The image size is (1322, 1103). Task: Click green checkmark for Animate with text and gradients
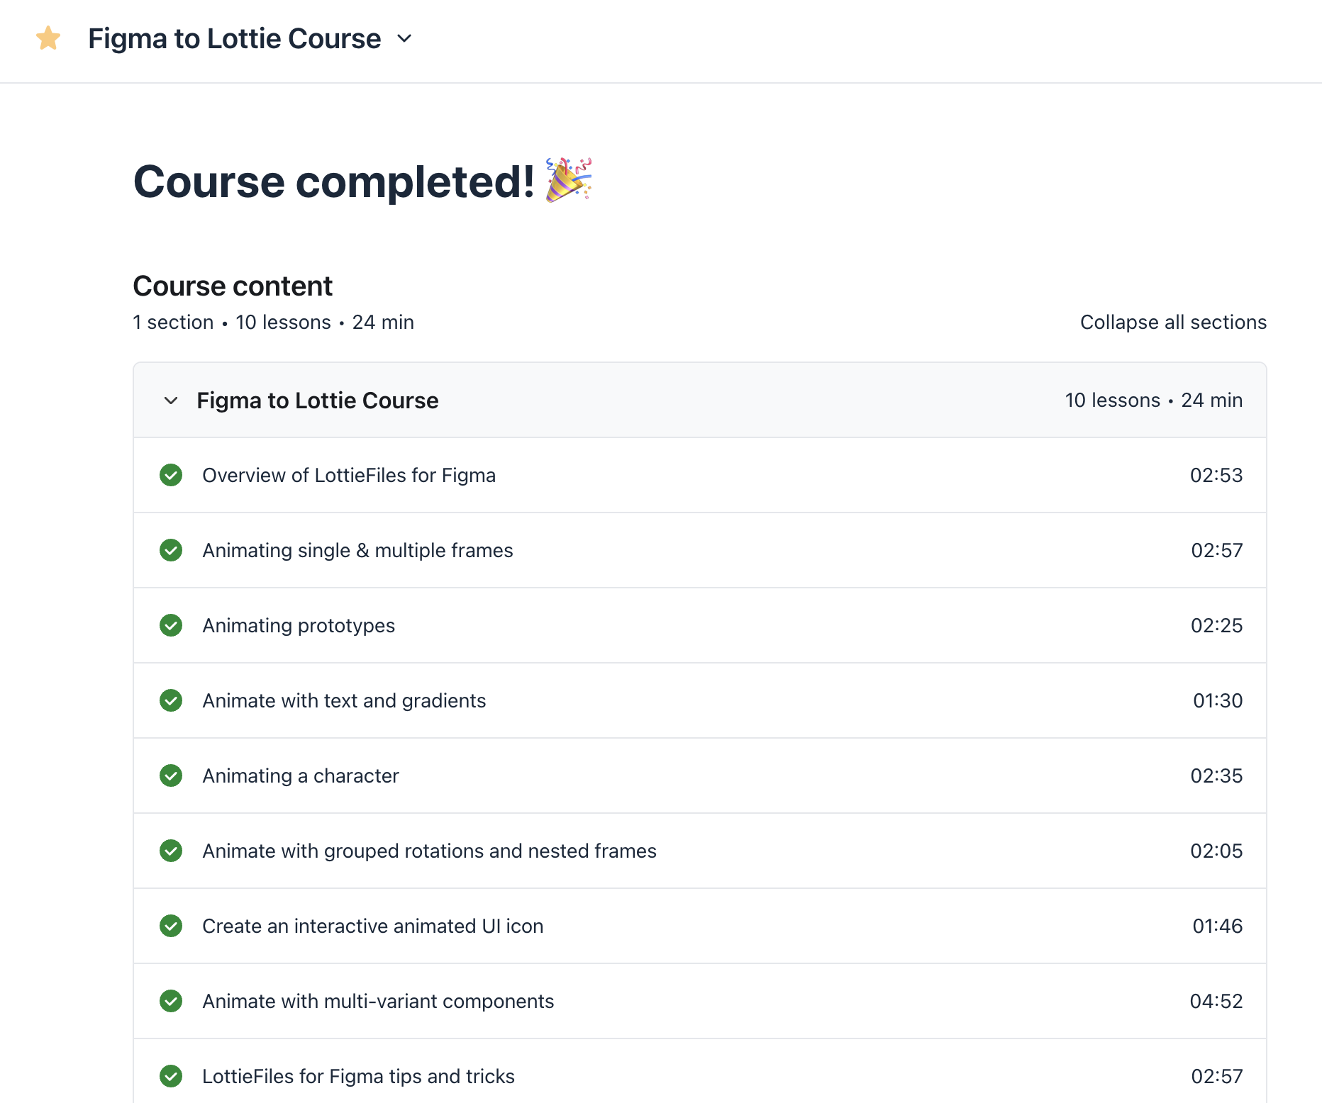(x=171, y=700)
